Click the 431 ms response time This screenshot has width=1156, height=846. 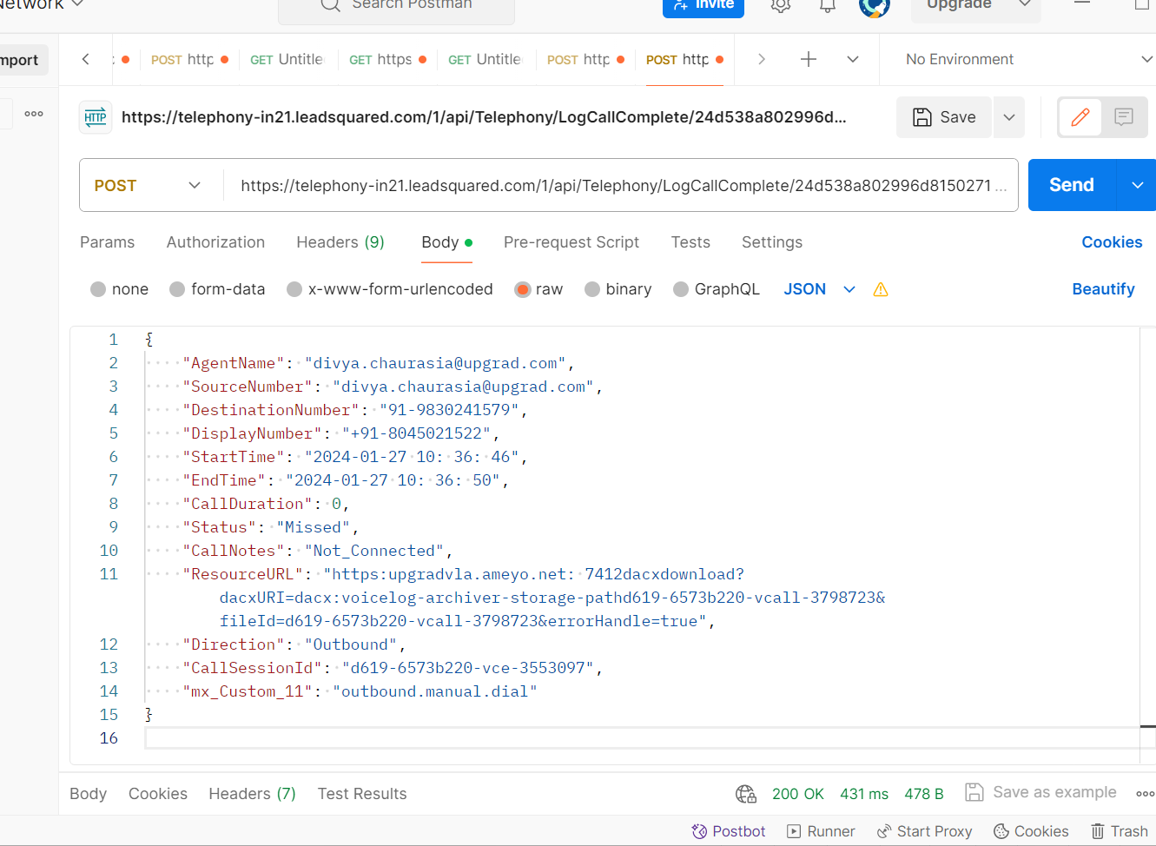coord(864,794)
